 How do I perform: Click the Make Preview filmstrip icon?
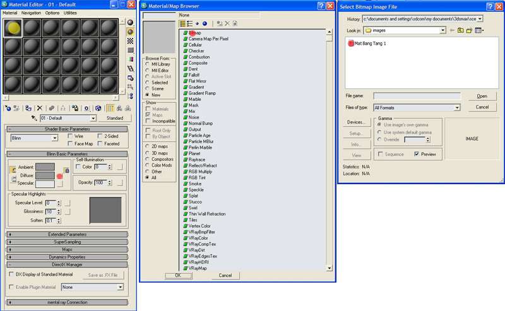[130, 69]
